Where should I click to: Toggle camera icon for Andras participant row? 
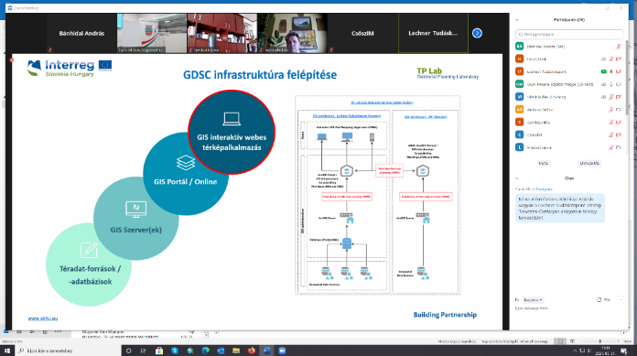(x=619, y=110)
